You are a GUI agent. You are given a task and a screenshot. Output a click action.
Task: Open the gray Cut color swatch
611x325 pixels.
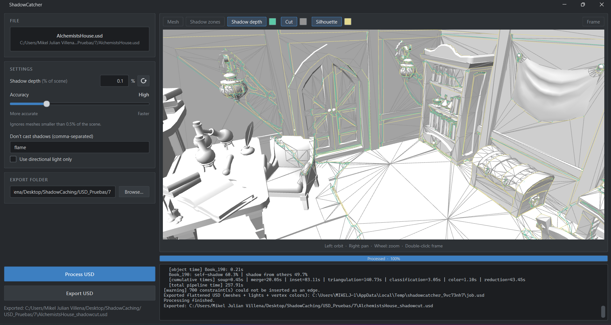point(303,22)
